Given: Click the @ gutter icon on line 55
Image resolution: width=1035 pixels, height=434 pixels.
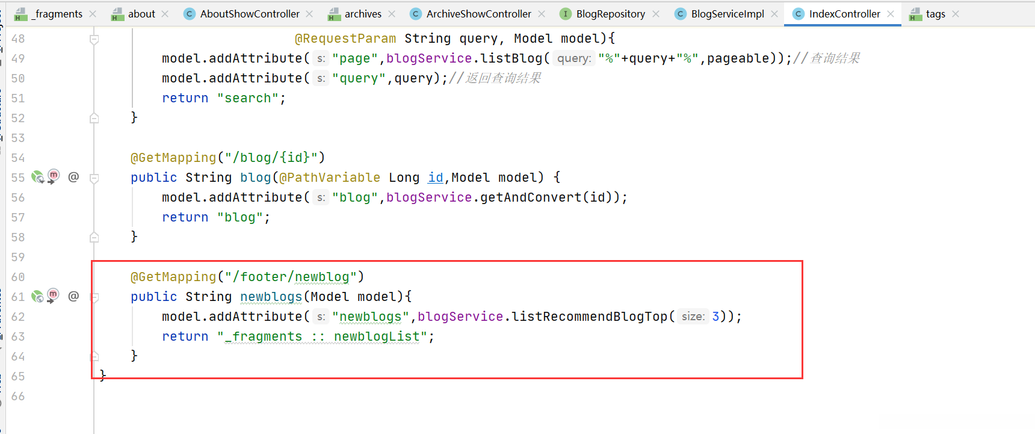Looking at the screenshot, I should [73, 177].
